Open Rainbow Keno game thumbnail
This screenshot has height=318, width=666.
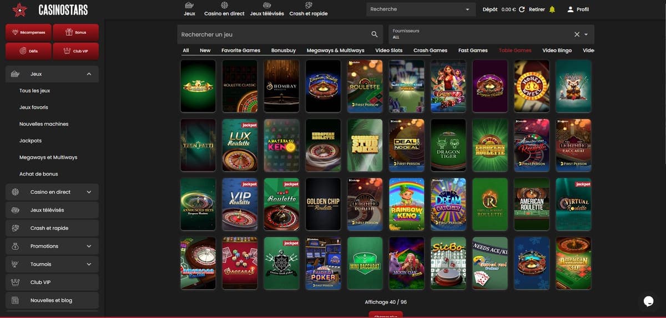[x=407, y=204]
